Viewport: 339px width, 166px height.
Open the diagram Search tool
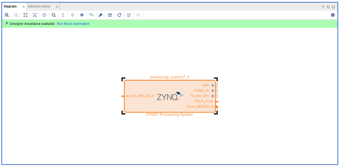click(x=54, y=15)
